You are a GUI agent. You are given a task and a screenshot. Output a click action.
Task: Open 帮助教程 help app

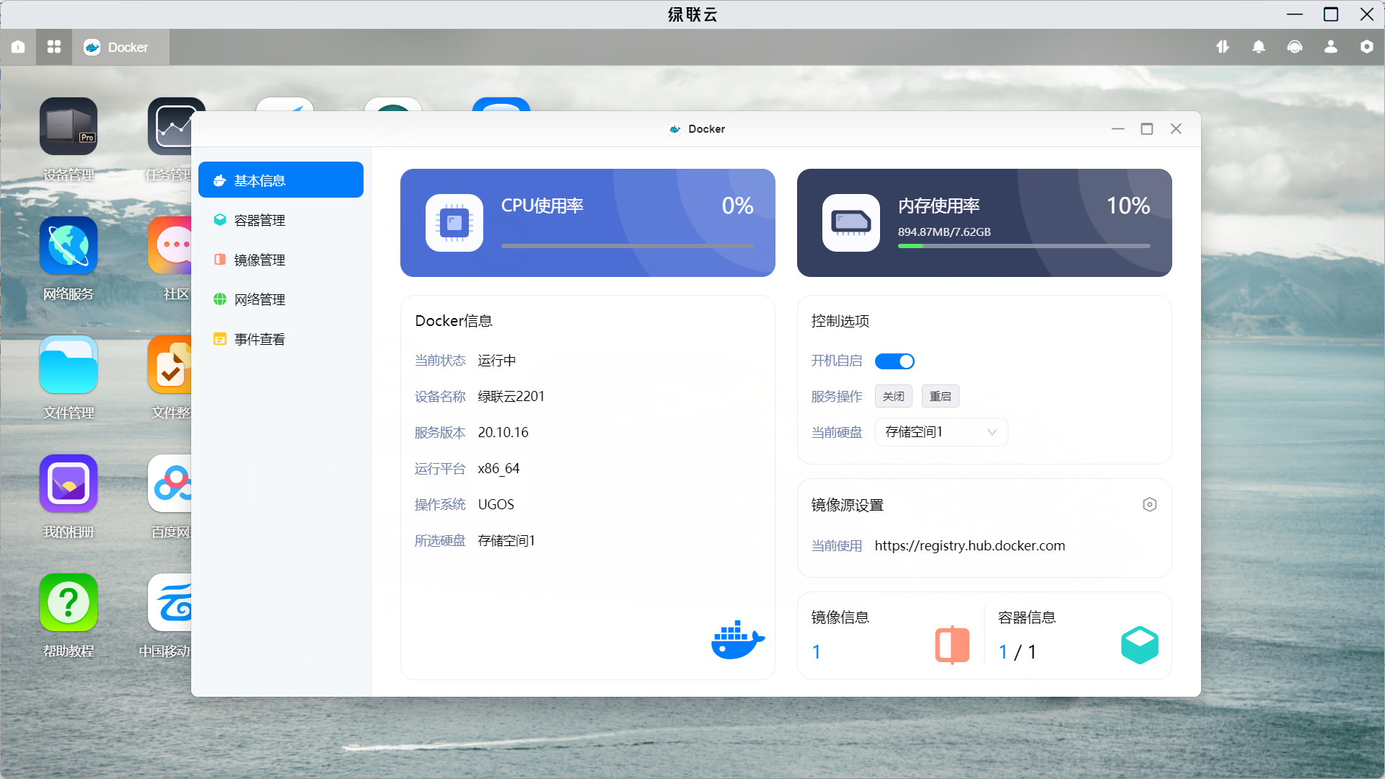click(69, 603)
